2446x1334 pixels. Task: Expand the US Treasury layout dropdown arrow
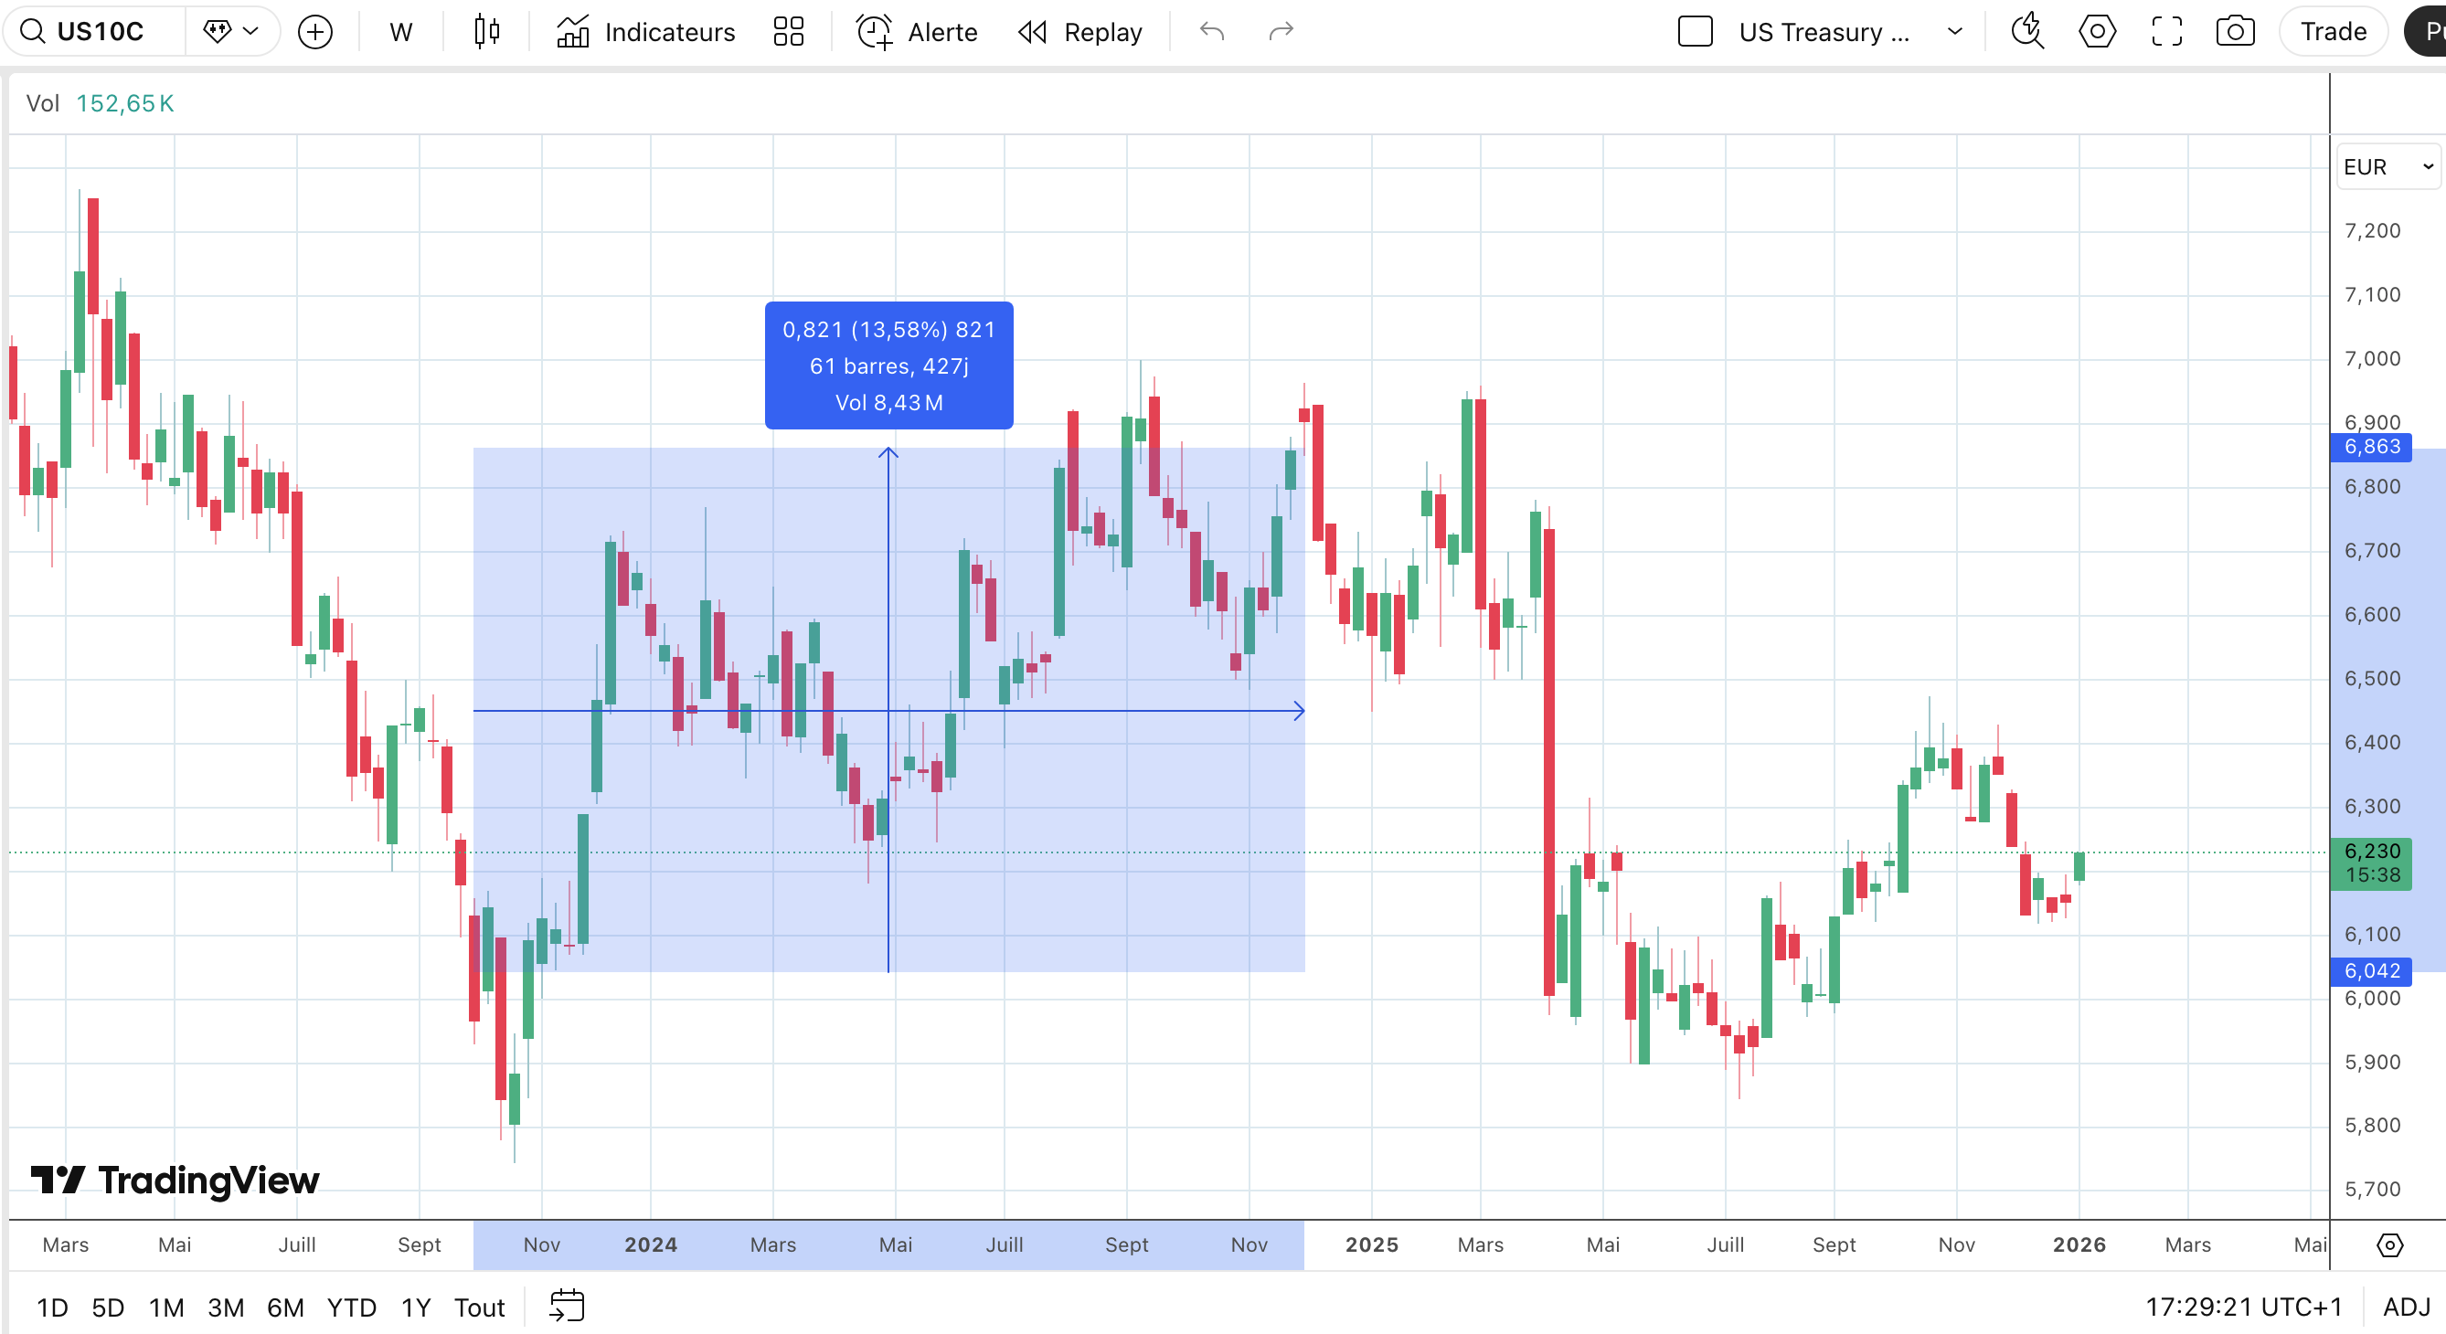[x=1954, y=32]
